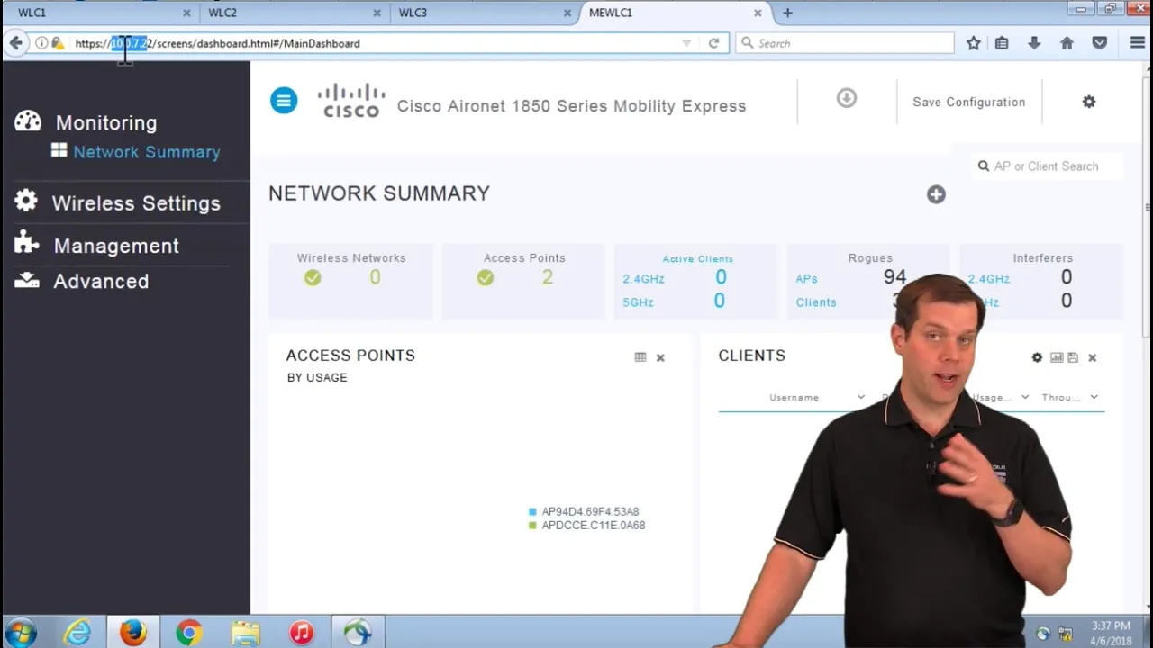This screenshot has height=648, width=1153.
Task: Click Rogues Clients label
Action: coord(816,302)
